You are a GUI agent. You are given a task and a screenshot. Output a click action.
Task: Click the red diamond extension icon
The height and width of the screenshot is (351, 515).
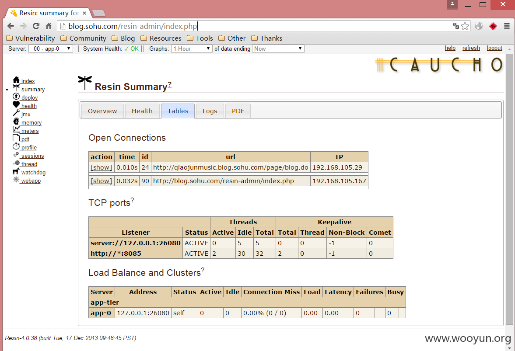493,26
